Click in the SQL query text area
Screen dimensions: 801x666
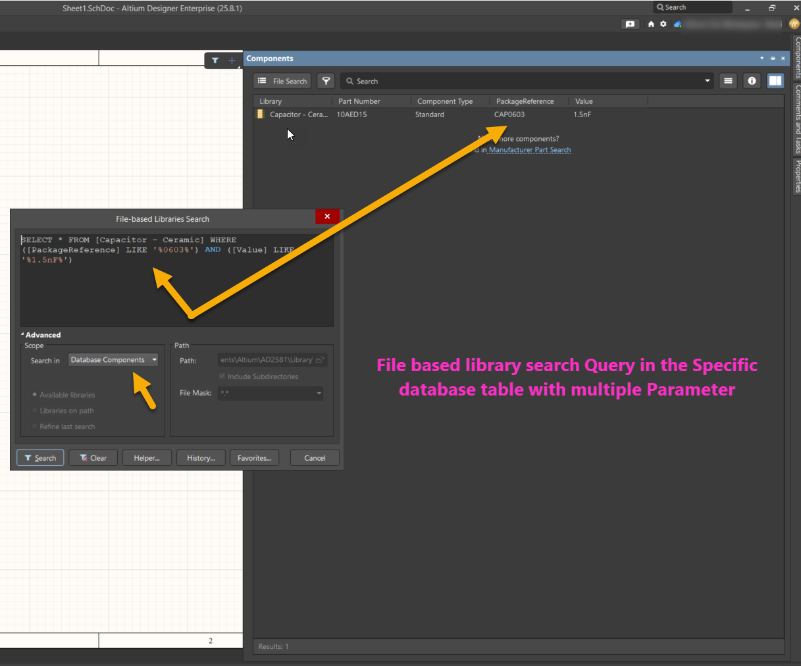pyautogui.click(x=176, y=290)
